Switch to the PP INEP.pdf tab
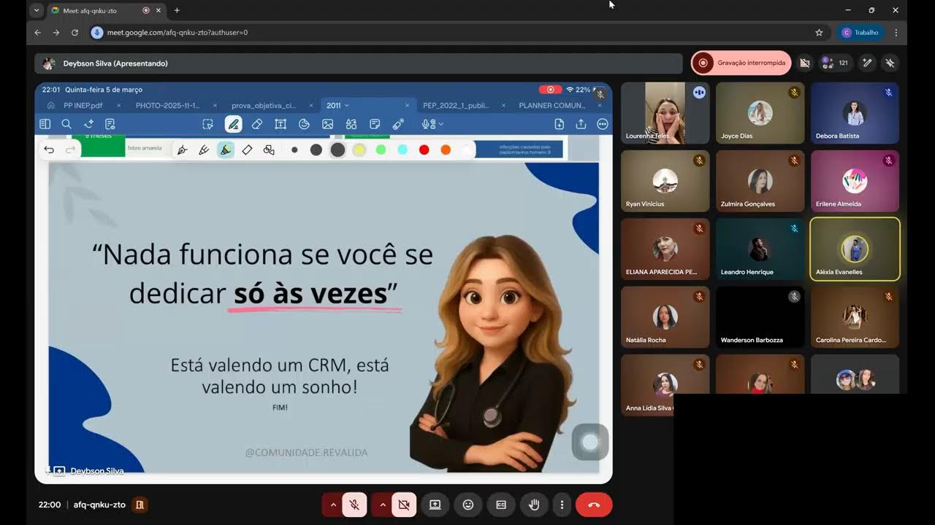The image size is (935, 525). click(83, 106)
